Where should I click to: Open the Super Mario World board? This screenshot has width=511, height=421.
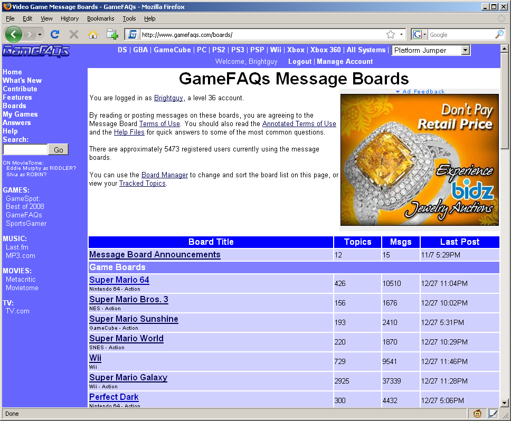point(127,338)
